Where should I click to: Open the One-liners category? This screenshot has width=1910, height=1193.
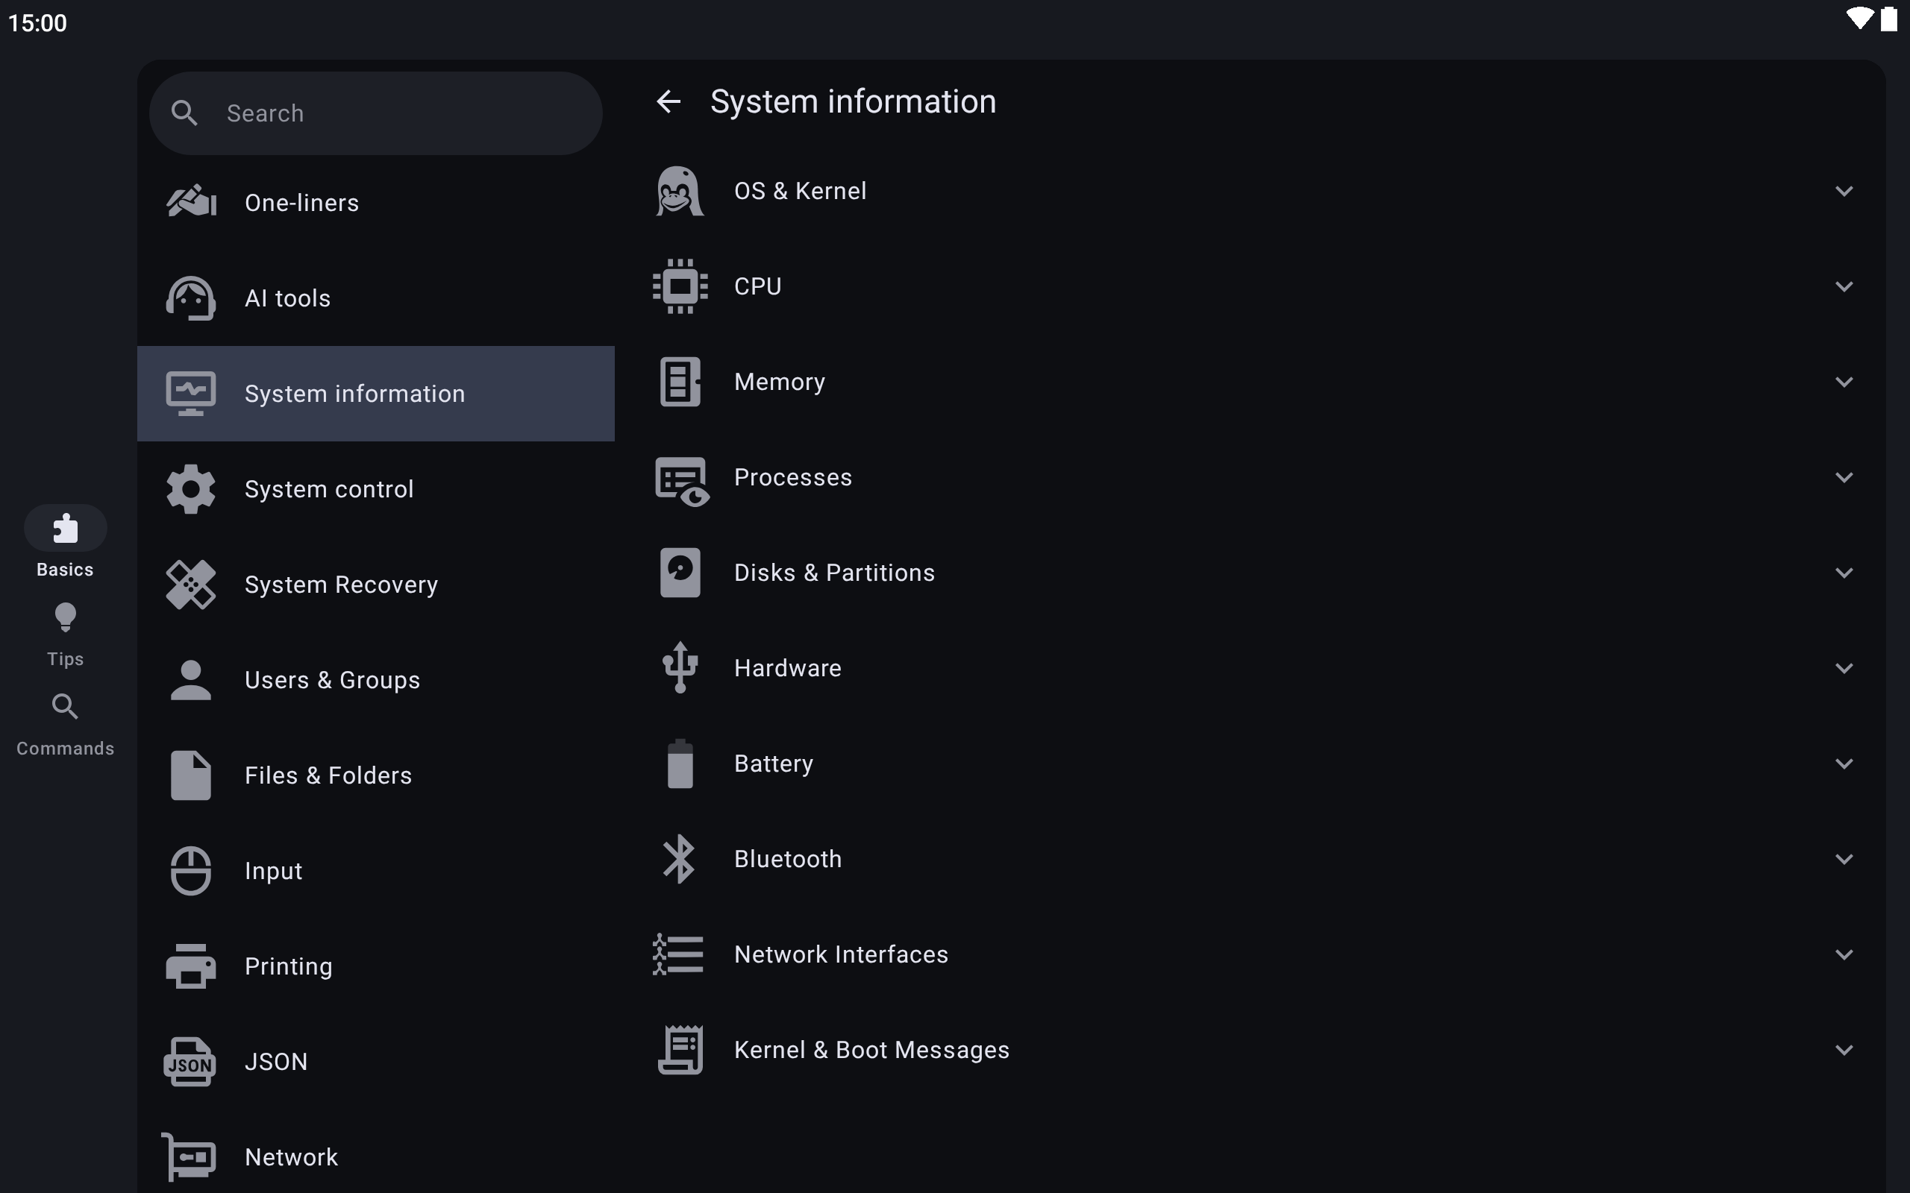coord(376,203)
